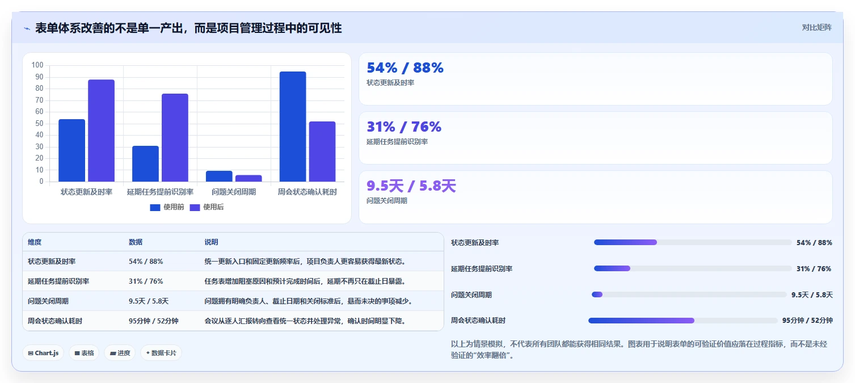The width and height of the screenshot is (855, 383).
Task: Click the 9.5天 / 5.8天 value beside progress bar
Action: point(812,294)
